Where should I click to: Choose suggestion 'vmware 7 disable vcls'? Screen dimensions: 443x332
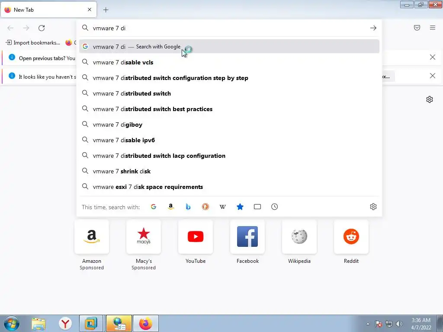(x=229, y=62)
